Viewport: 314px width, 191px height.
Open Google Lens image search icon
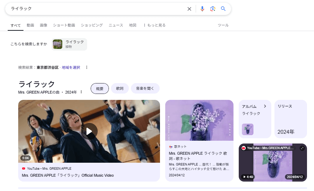[213, 9]
